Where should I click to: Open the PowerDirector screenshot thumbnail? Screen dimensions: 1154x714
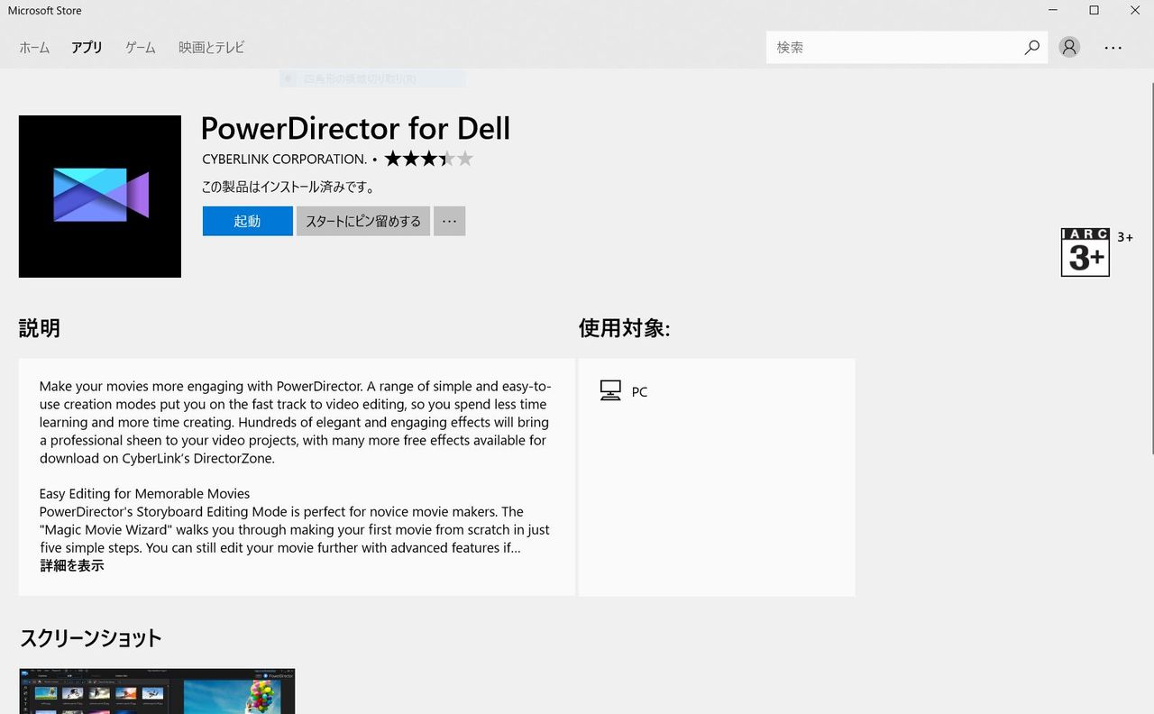(x=157, y=691)
